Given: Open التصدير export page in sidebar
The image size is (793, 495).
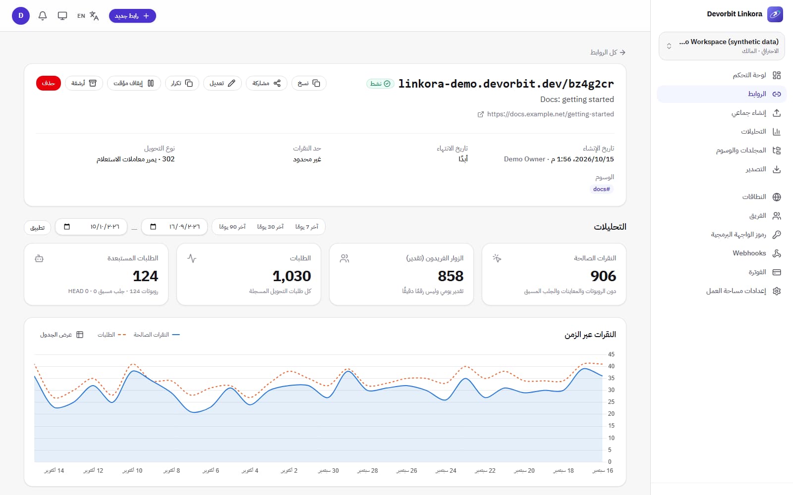Looking at the screenshot, I should 722,169.
